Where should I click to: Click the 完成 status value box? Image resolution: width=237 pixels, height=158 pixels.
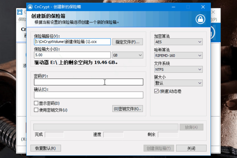54,135
